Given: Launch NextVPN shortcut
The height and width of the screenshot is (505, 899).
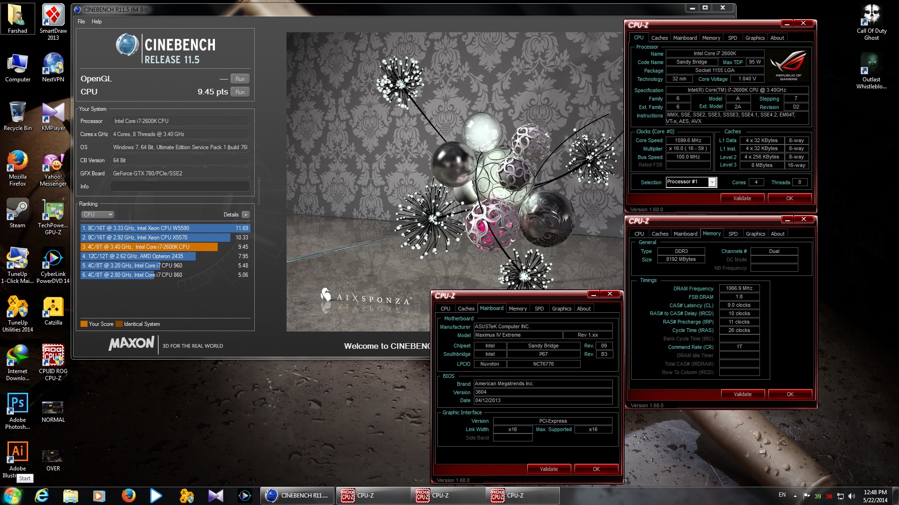Looking at the screenshot, I should click(x=53, y=68).
